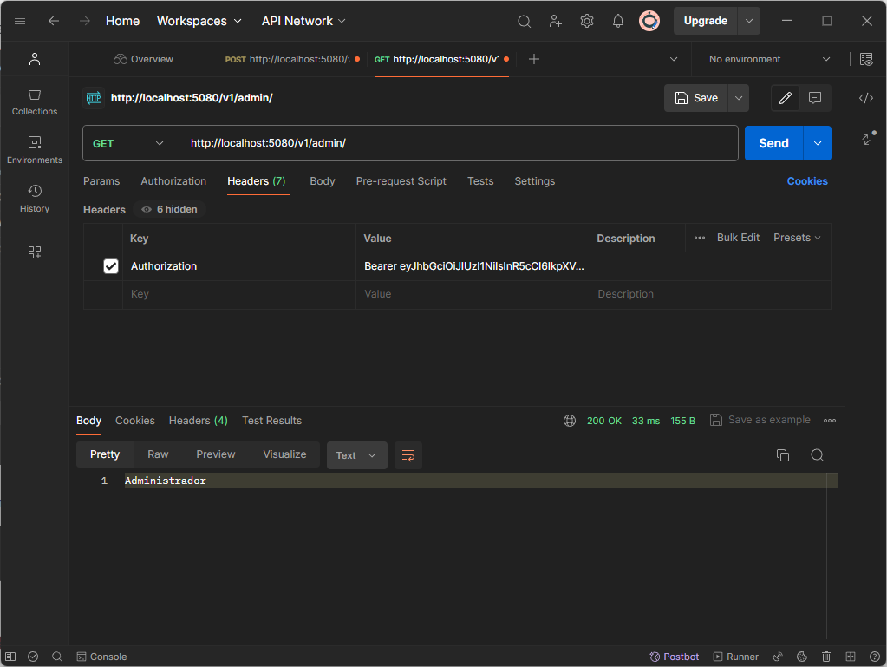
Task: Click the configure workspace sidebar icon
Action: tap(35, 252)
